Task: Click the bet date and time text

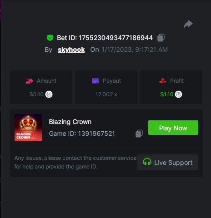Action: tap(135, 50)
